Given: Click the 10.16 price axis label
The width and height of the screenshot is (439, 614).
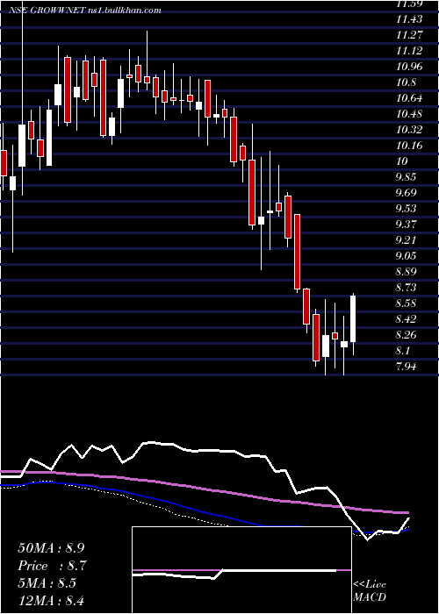Looking at the screenshot, I should (409, 146).
